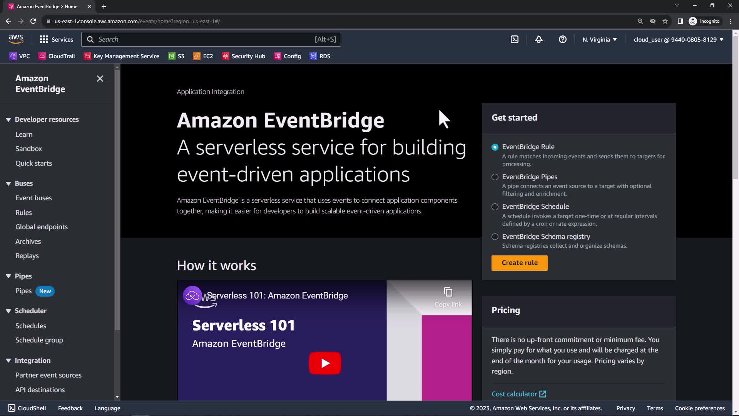
Task: Open the N. Virginia region dropdown
Action: click(599, 39)
